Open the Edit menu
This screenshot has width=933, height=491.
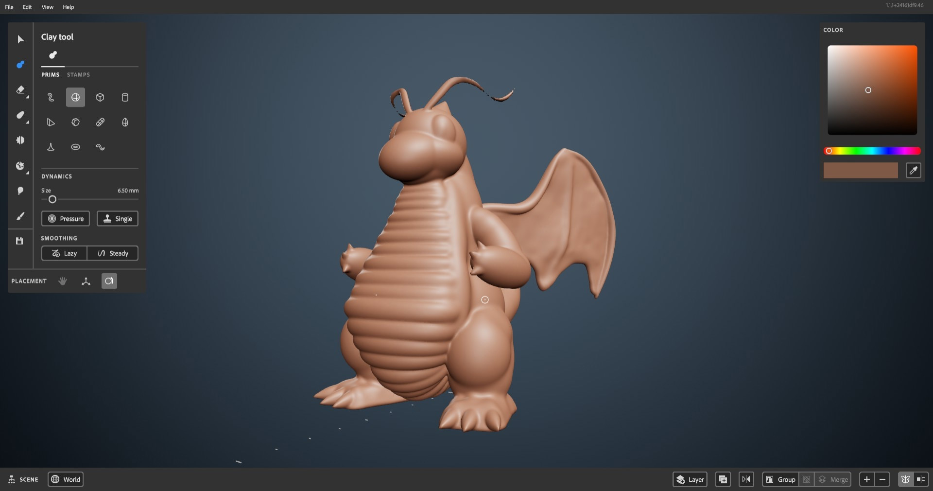coord(27,7)
